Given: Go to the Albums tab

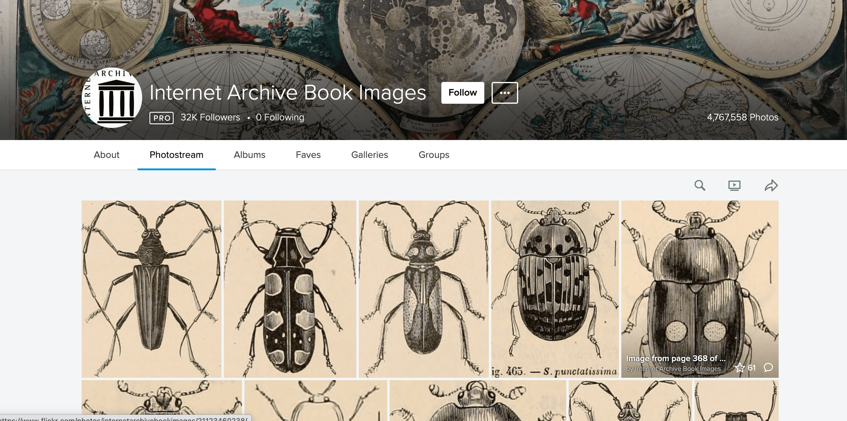Looking at the screenshot, I should click(250, 155).
